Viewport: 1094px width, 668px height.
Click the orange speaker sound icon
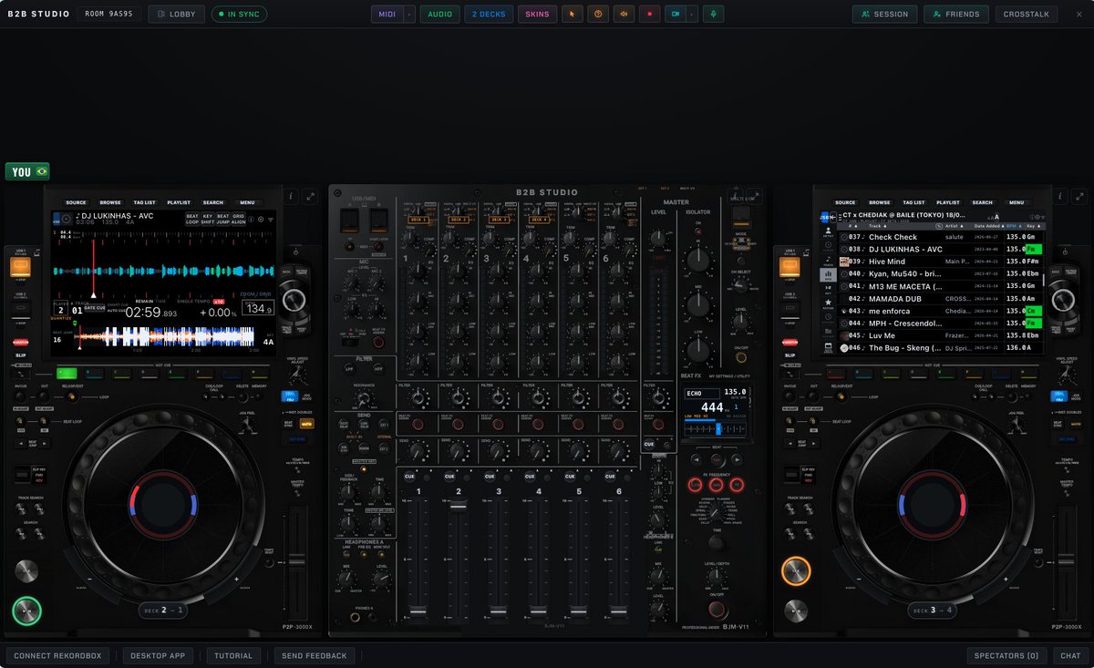(x=624, y=14)
